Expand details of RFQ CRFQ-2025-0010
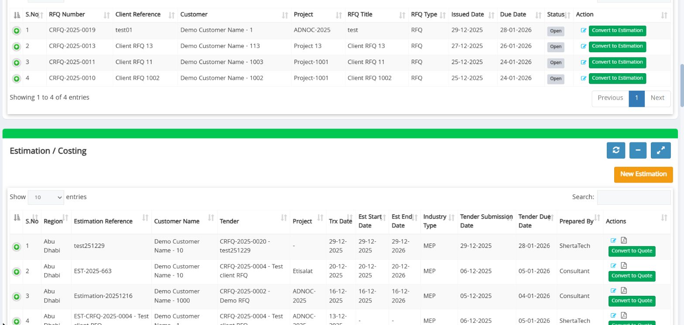The height and width of the screenshot is (325, 684). coord(16,79)
